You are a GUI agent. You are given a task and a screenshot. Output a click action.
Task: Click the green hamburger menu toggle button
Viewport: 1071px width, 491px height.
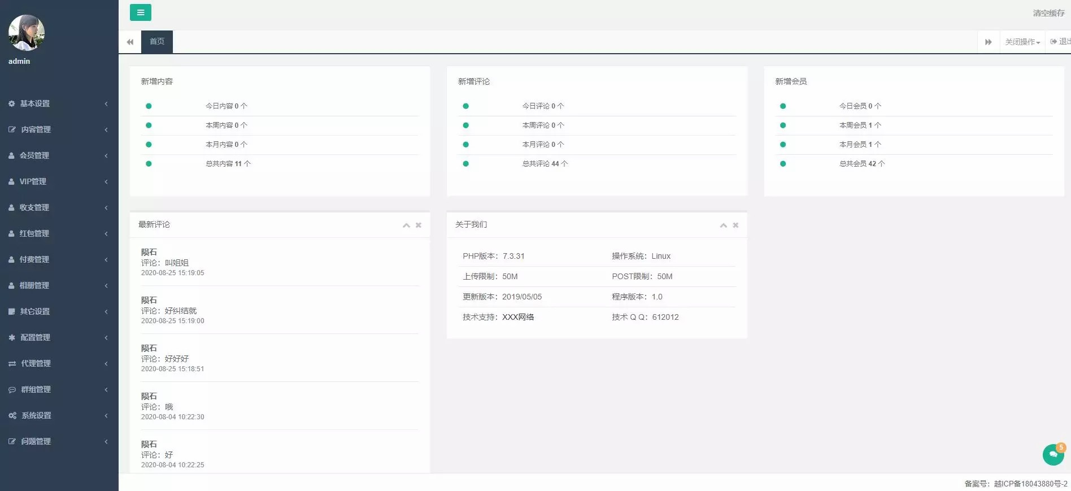[140, 12]
